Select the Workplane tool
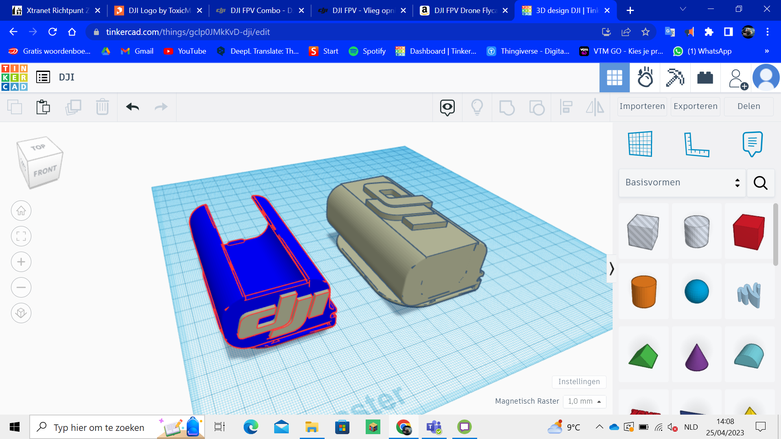This screenshot has height=439, width=781. click(640, 144)
